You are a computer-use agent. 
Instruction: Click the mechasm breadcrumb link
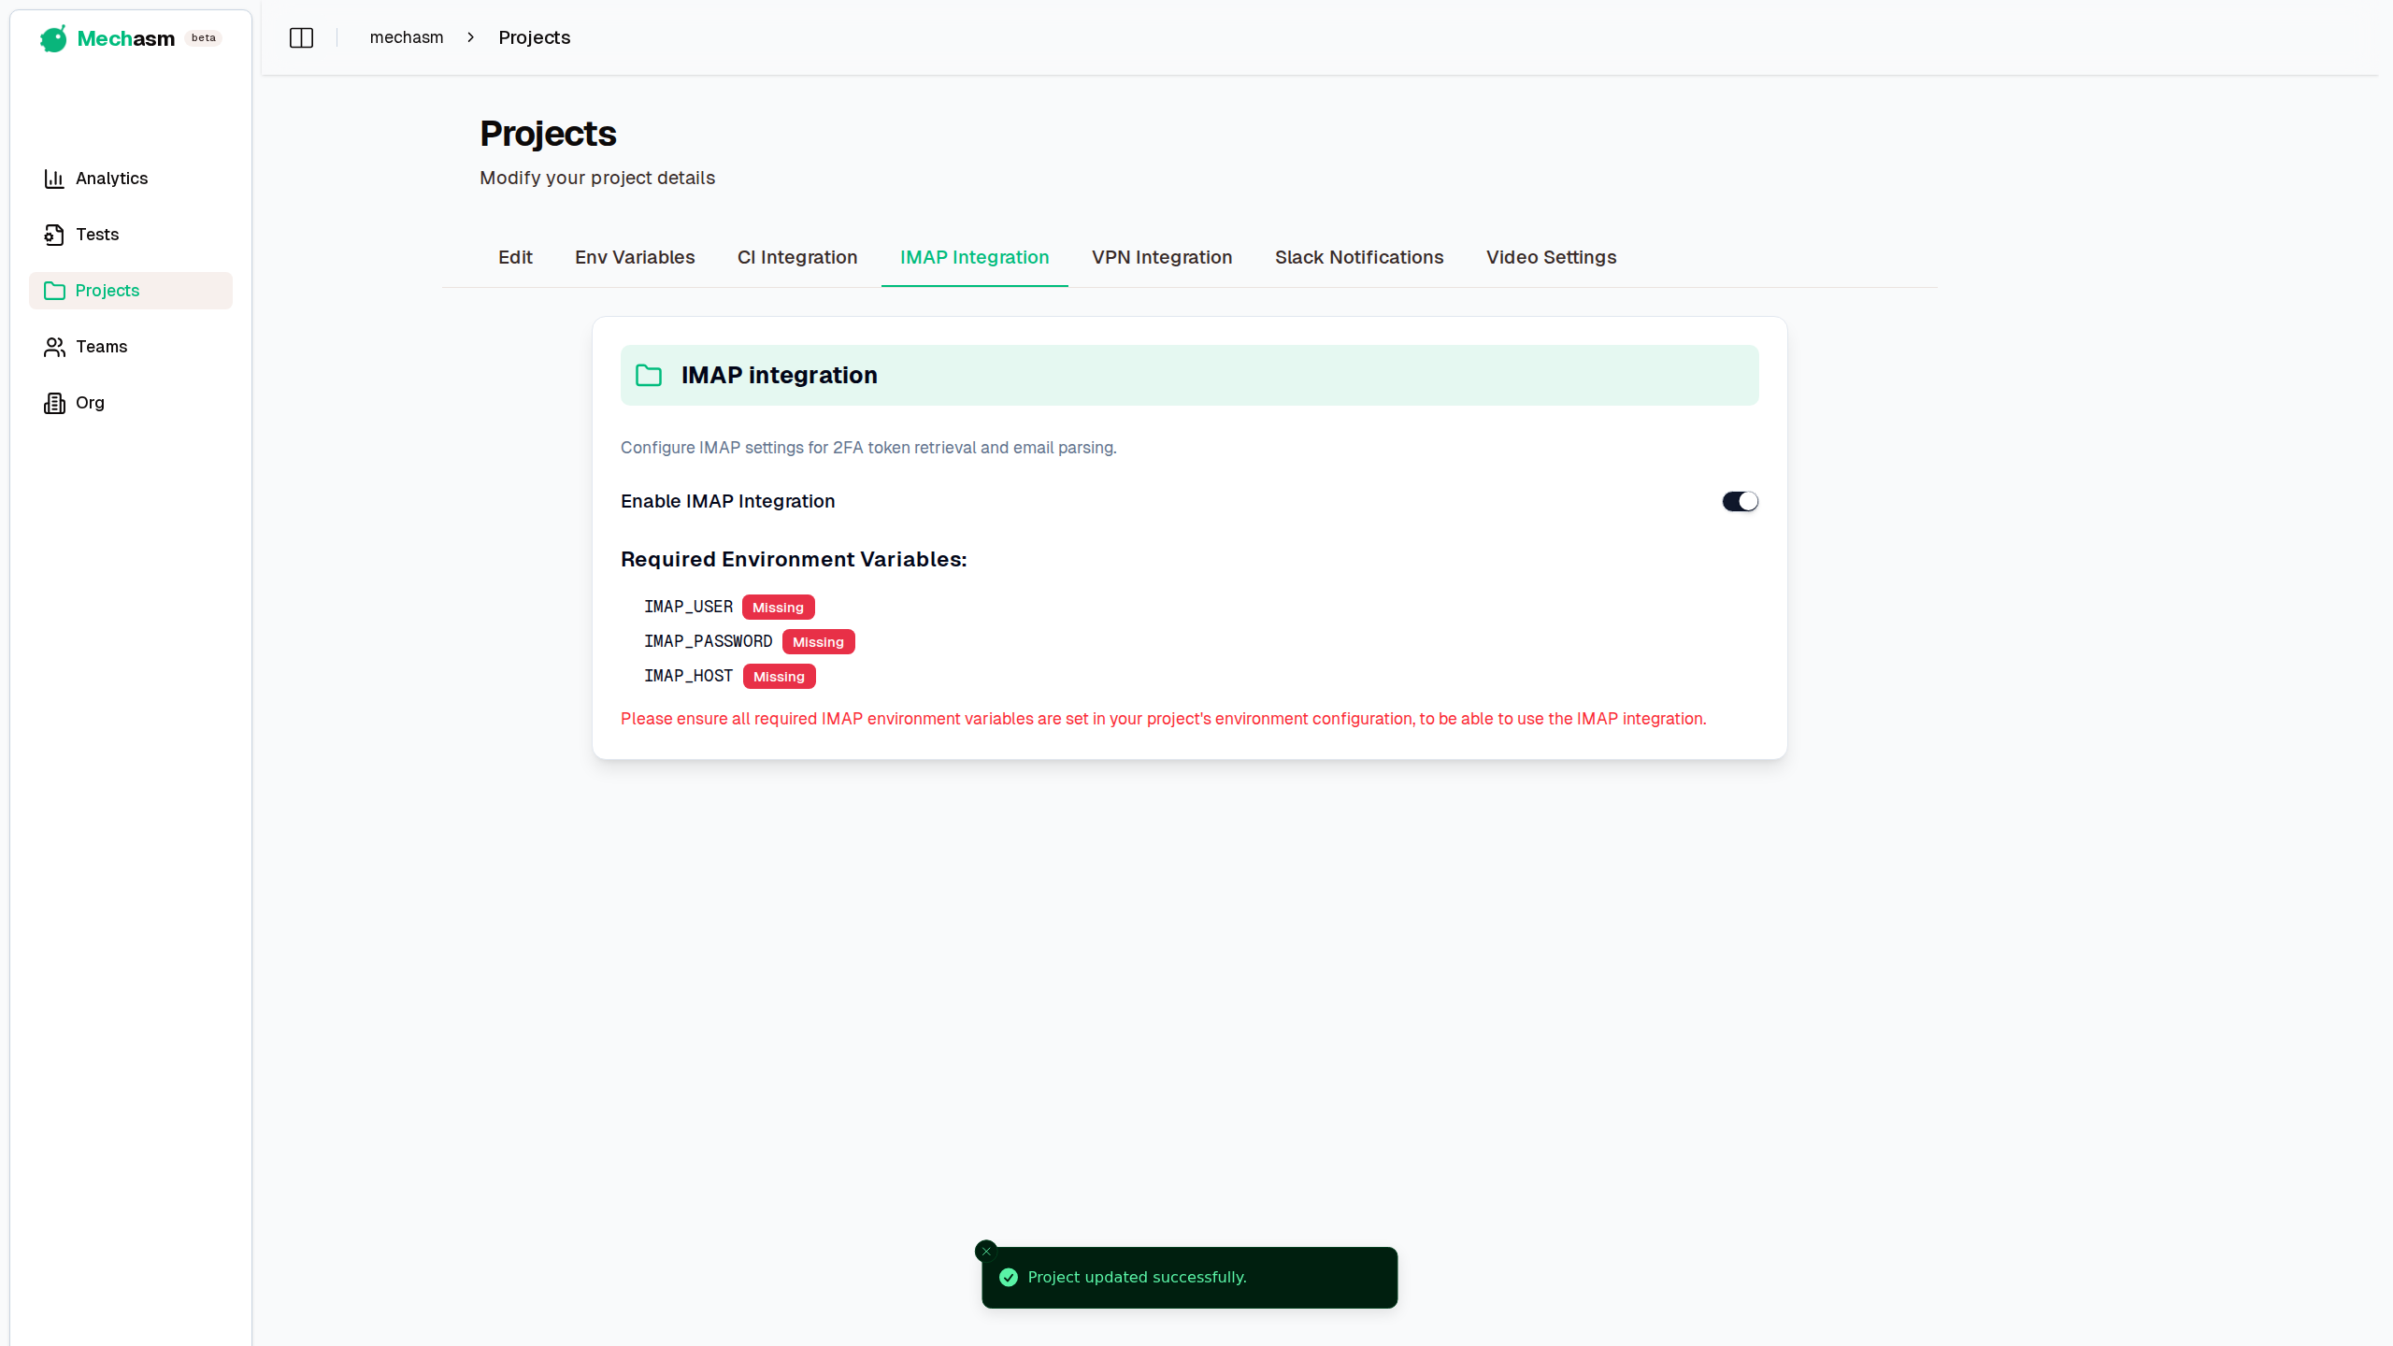click(407, 37)
